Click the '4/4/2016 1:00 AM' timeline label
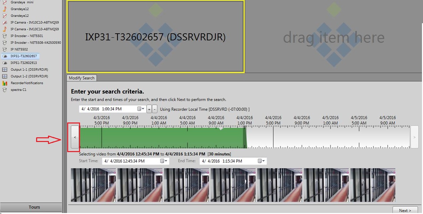This screenshot has width=423, height=214. 159,120
